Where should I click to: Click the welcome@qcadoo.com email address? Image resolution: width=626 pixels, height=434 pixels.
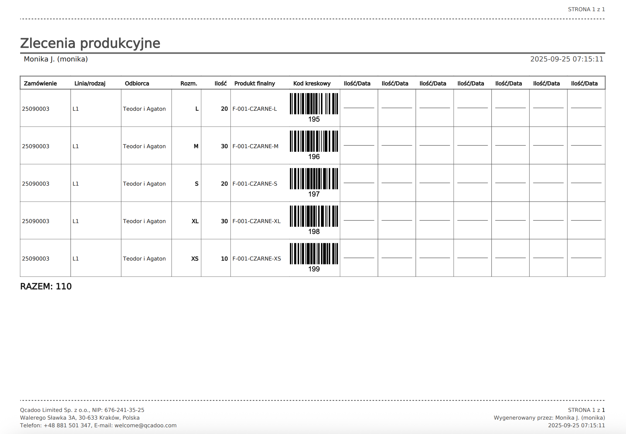(145, 425)
